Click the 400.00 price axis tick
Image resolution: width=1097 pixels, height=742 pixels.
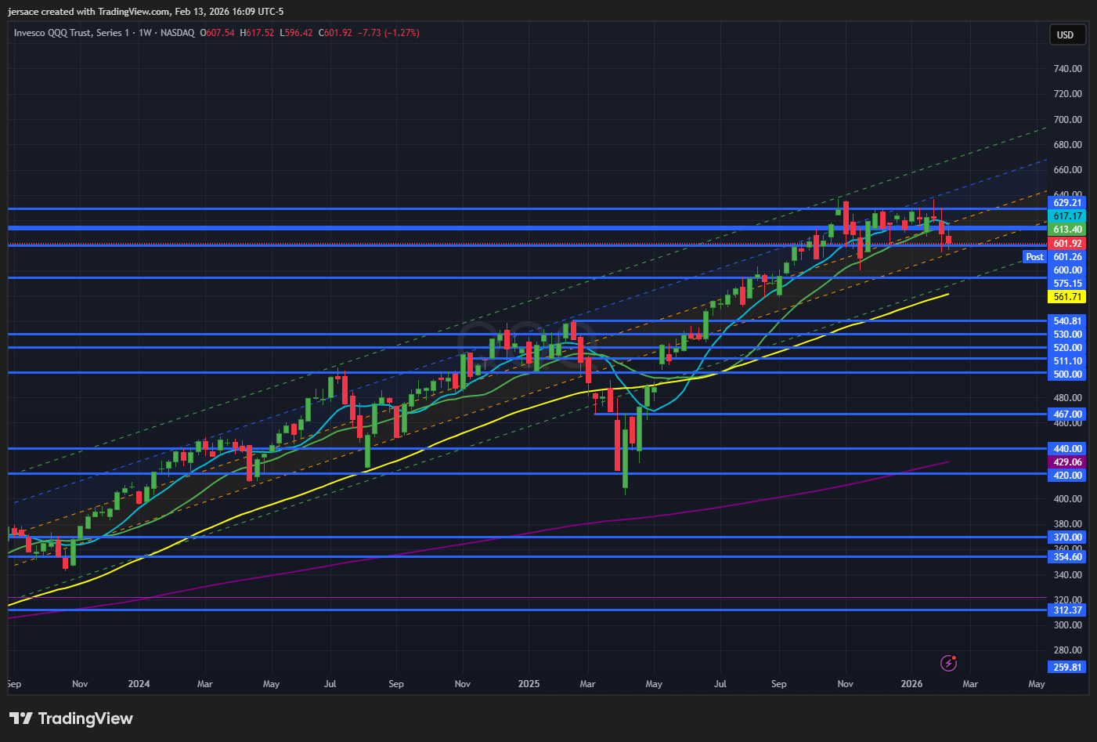[1067, 499]
